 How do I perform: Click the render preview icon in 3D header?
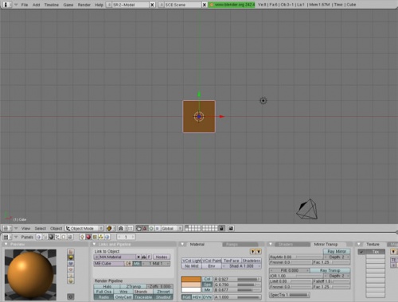pos(231,228)
